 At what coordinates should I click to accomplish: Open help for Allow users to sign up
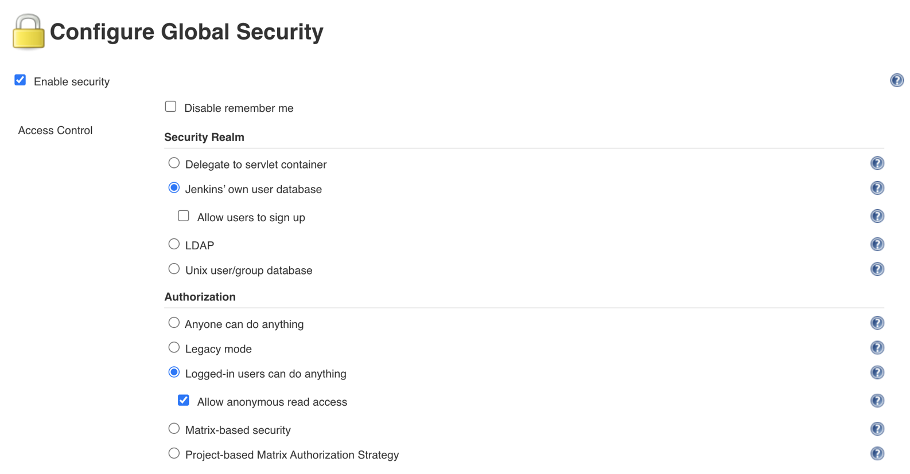pos(877,216)
